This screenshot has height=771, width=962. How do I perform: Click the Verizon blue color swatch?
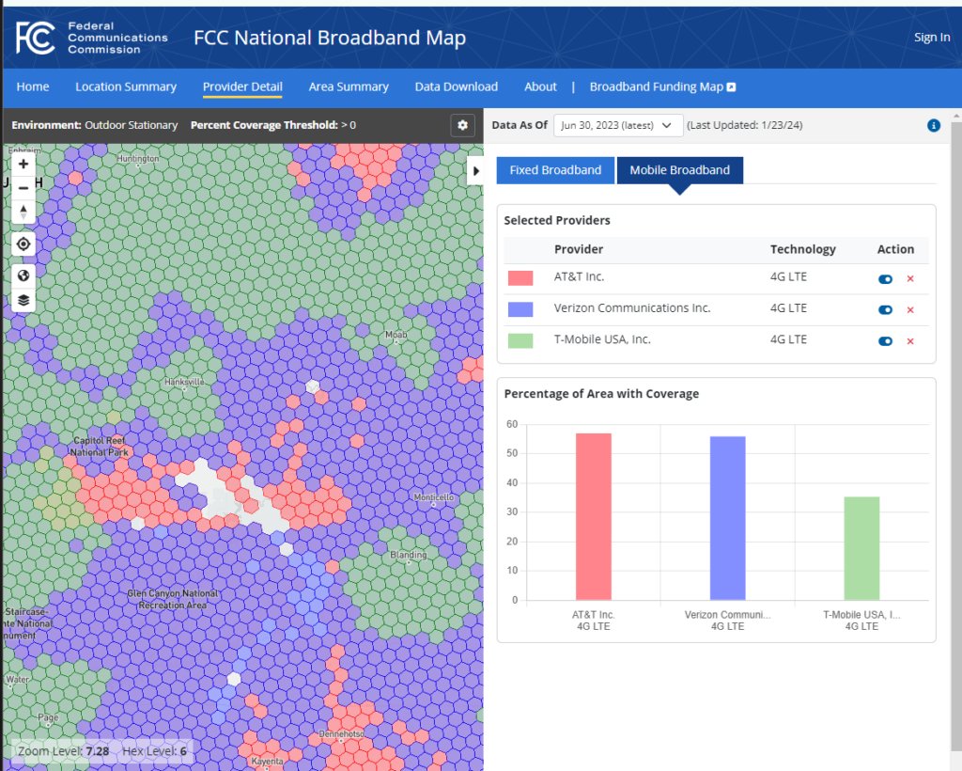coord(519,309)
